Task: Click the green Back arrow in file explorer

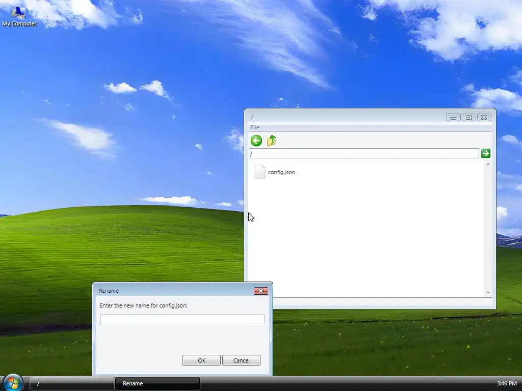Action: coord(256,141)
